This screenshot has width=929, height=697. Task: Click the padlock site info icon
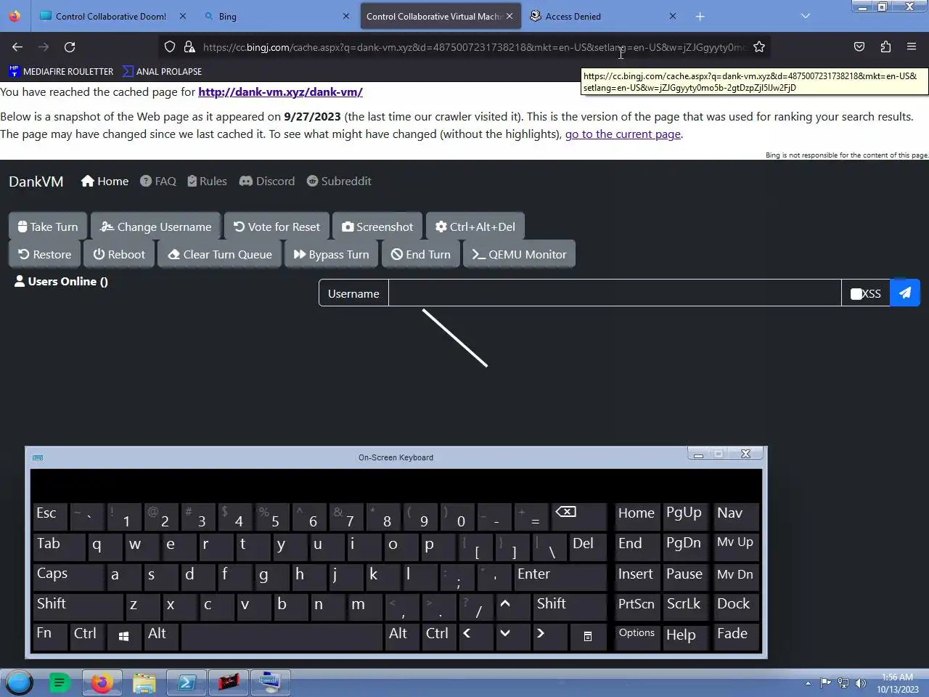pyautogui.click(x=189, y=46)
